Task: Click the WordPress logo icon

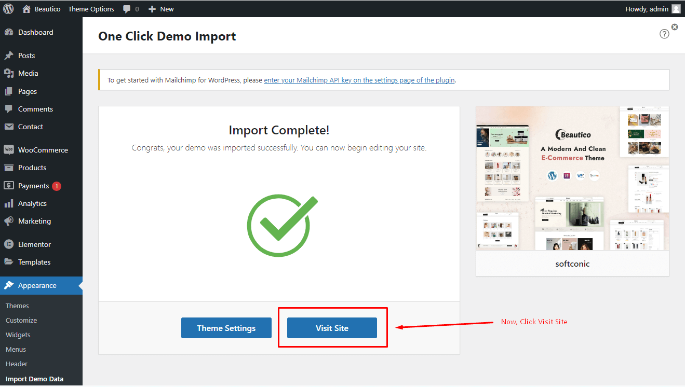Action: coord(8,9)
